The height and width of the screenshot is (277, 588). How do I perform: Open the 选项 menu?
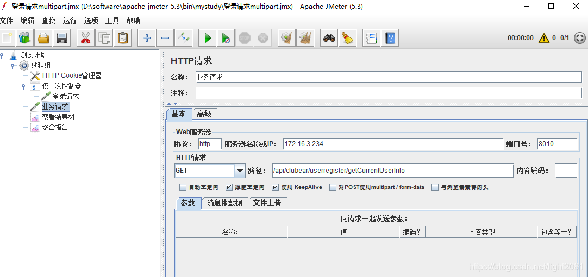point(91,21)
